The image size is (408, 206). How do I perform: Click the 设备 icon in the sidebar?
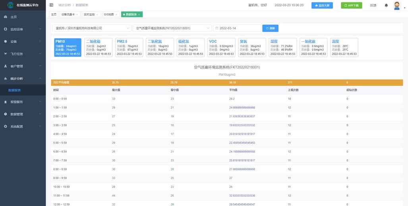(x=5, y=42)
